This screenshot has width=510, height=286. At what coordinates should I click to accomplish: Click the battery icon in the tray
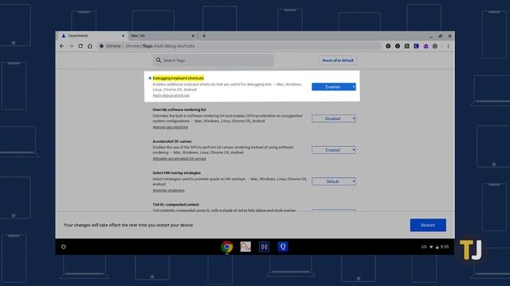437,247
